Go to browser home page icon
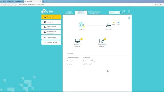This screenshot has height=92, width=164. (x=12, y=5)
